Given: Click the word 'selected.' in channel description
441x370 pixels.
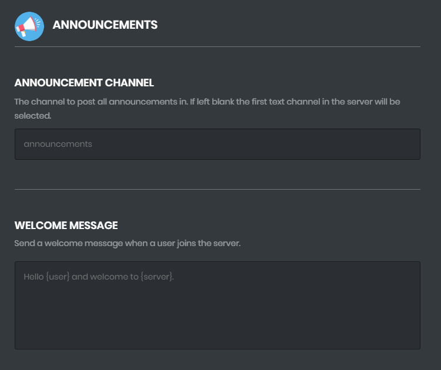Looking at the screenshot, I should pyautogui.click(x=32, y=116).
